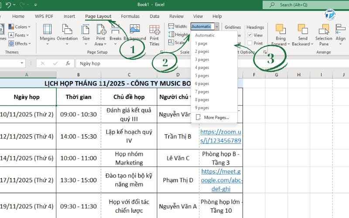
Task: Click Enter checkmark in formula bar
Action: (55, 63)
